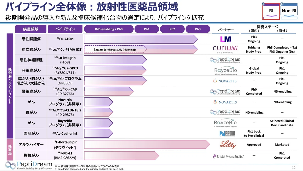Click RayzeBio logo in undisclosed RayzeBio program row
The image size is (303, 171).
225,123
